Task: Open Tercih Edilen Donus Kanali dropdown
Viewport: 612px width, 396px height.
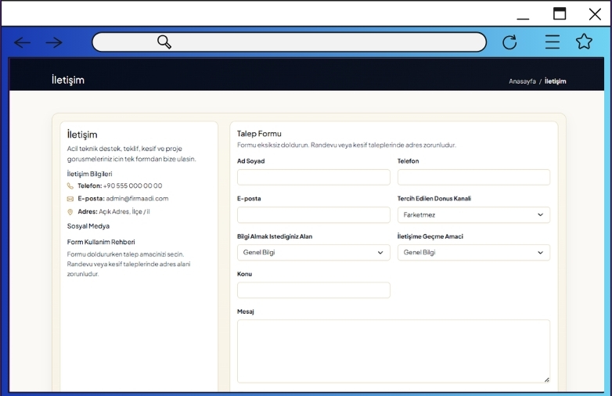Action: pyautogui.click(x=473, y=214)
